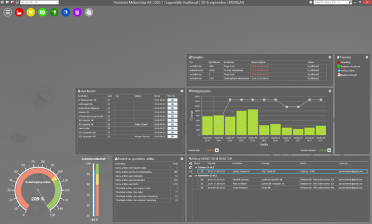
Task: Click the Leveranssäkerhet vertical gauge bar
Action: pos(96,190)
